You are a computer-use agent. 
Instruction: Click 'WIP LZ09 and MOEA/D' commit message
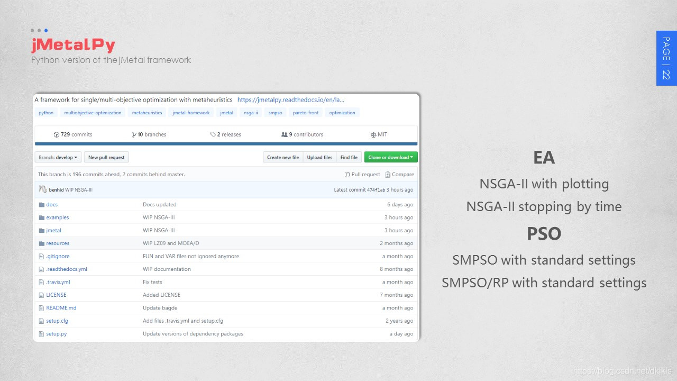[x=171, y=243]
